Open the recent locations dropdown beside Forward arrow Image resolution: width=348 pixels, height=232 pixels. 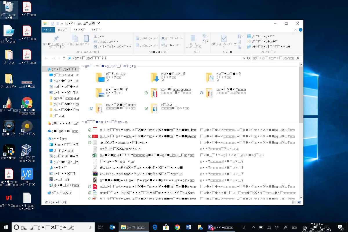59,58
